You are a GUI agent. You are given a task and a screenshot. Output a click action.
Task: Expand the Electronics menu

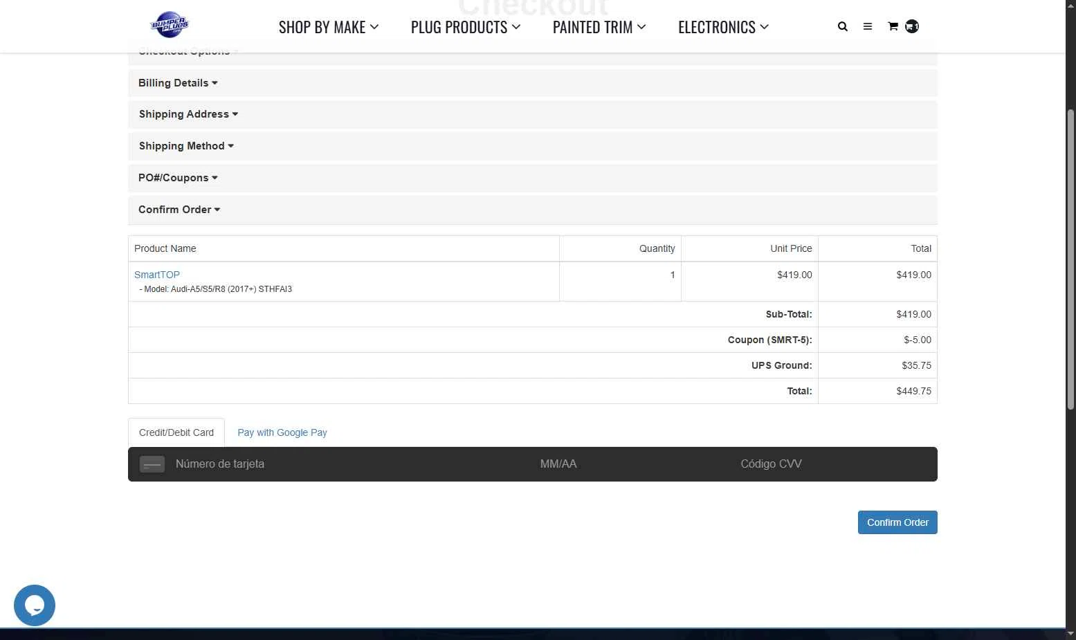click(723, 27)
